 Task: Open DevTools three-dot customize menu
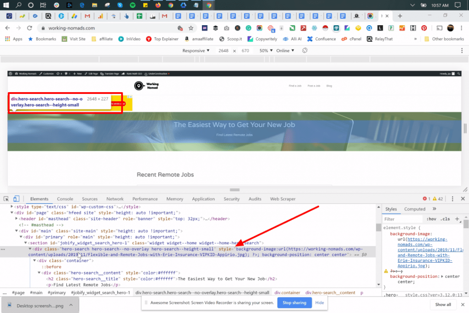453,199
